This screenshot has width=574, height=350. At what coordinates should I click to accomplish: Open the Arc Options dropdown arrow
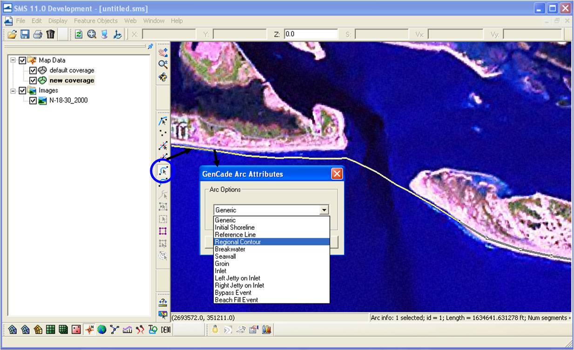pyautogui.click(x=324, y=210)
